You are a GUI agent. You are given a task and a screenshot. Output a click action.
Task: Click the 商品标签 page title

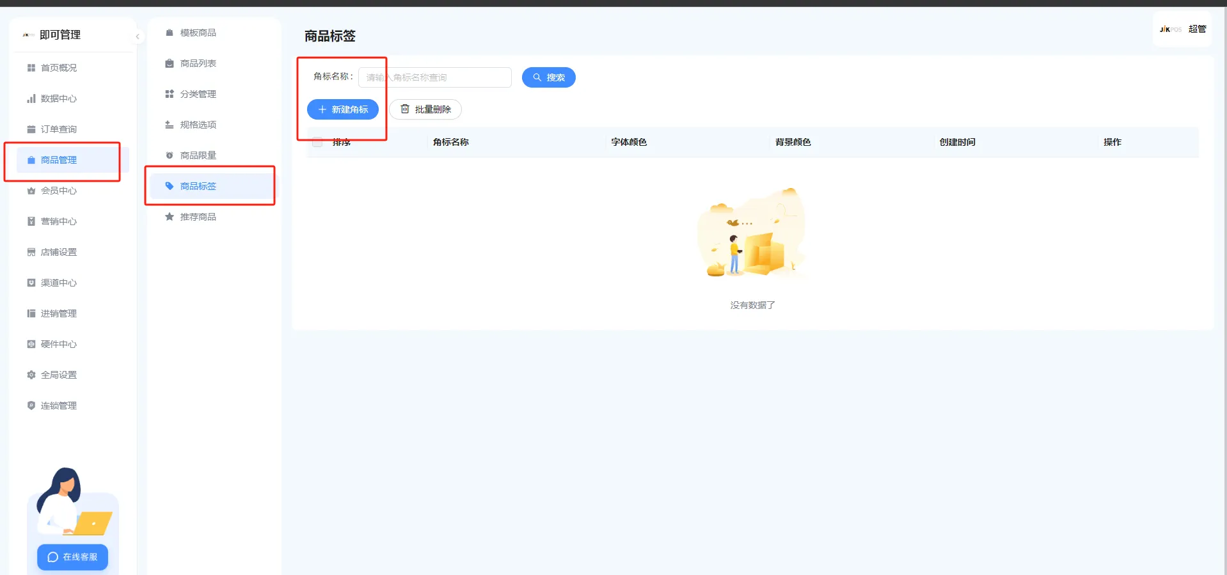pos(330,36)
